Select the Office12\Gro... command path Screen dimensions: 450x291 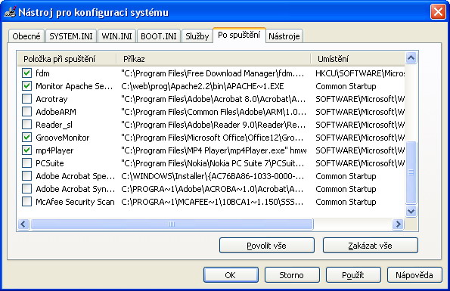point(213,138)
